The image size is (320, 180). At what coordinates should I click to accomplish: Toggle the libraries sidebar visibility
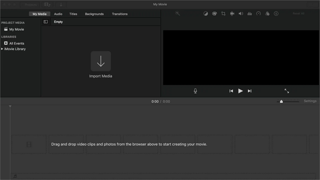pyautogui.click(x=46, y=21)
